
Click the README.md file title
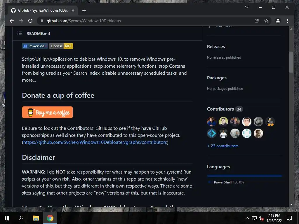tap(38, 34)
